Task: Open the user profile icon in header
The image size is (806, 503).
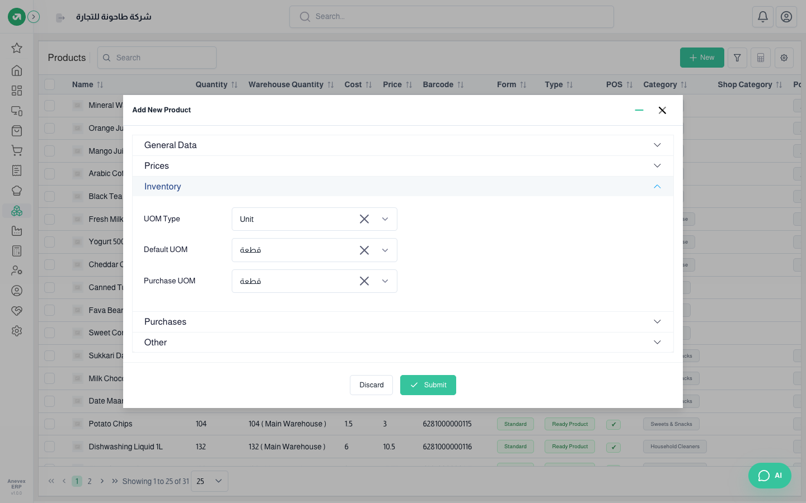Action: pos(786,17)
